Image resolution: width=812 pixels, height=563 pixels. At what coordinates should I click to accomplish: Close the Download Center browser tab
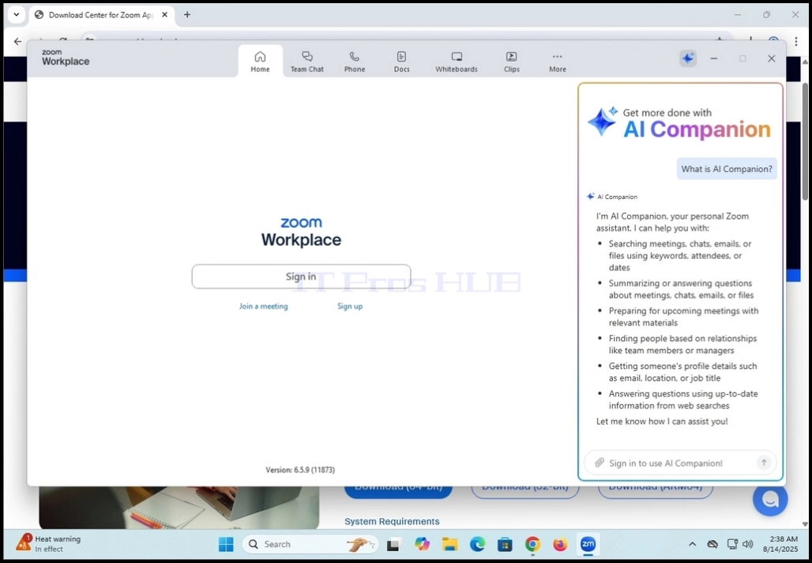(164, 15)
